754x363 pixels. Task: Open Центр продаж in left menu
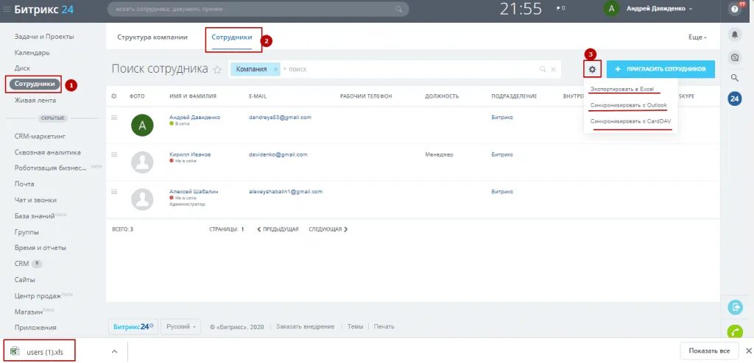click(x=38, y=296)
